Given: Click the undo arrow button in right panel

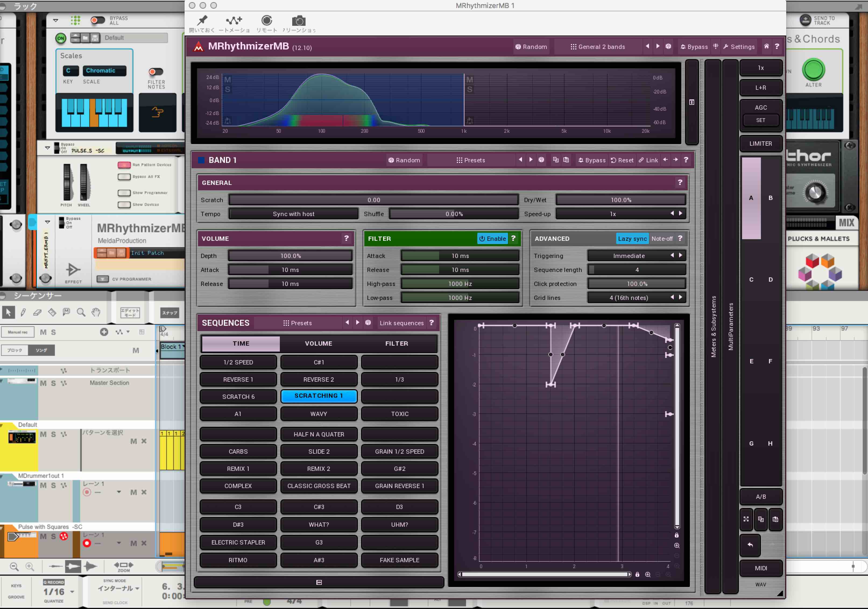Looking at the screenshot, I should [x=750, y=545].
